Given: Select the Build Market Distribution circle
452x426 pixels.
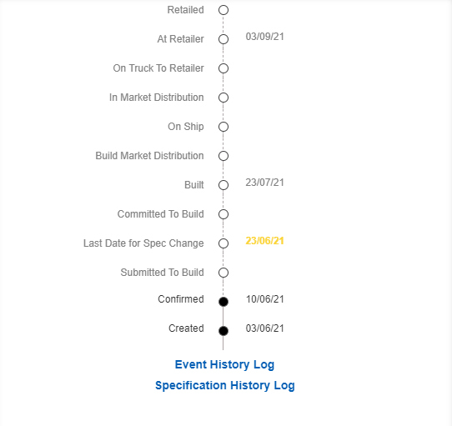Looking at the screenshot, I should click(x=223, y=156).
